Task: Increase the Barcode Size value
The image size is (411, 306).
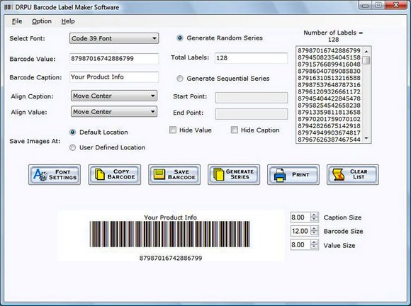Action: tap(314, 229)
